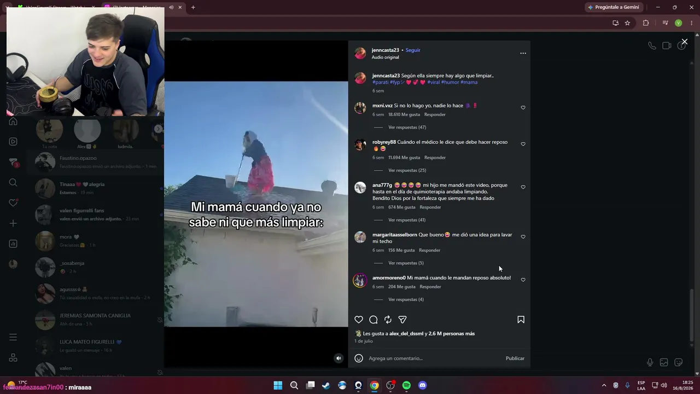Expand 'Ver respuestas (4)'
The image size is (700, 394).
pos(406,300)
